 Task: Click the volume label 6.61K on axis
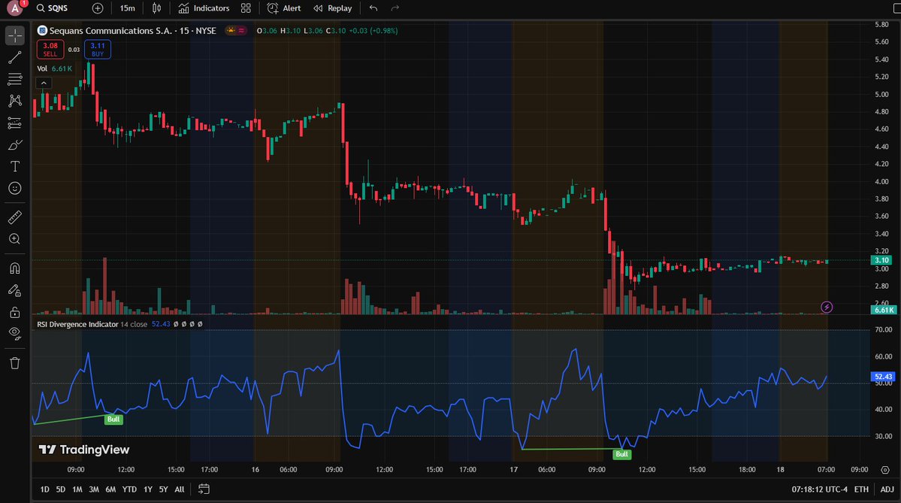click(883, 310)
